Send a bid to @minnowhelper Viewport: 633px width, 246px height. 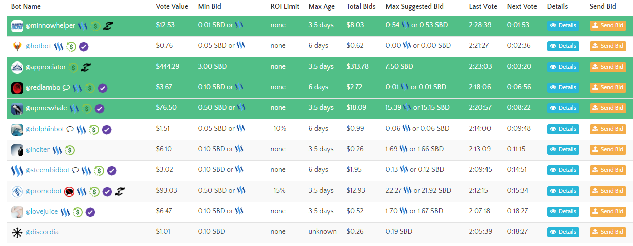click(x=607, y=25)
